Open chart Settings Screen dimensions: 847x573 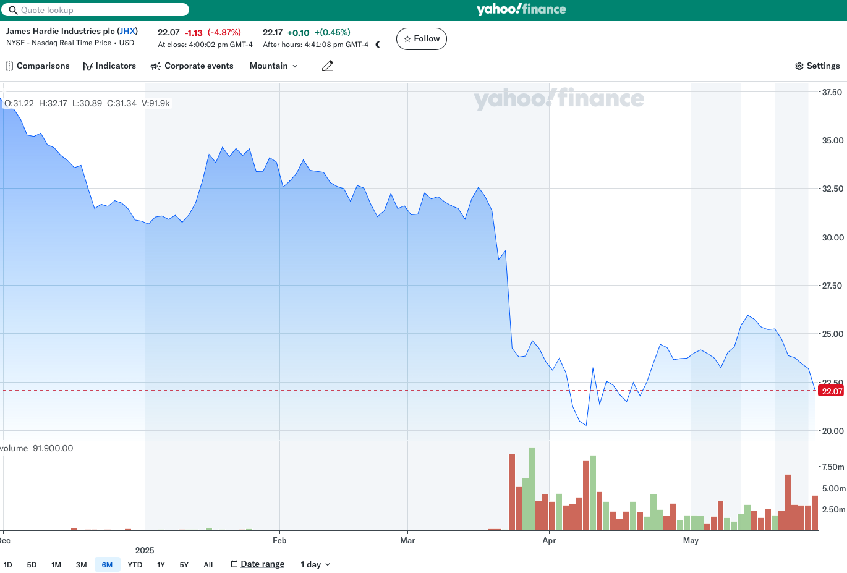[817, 66]
